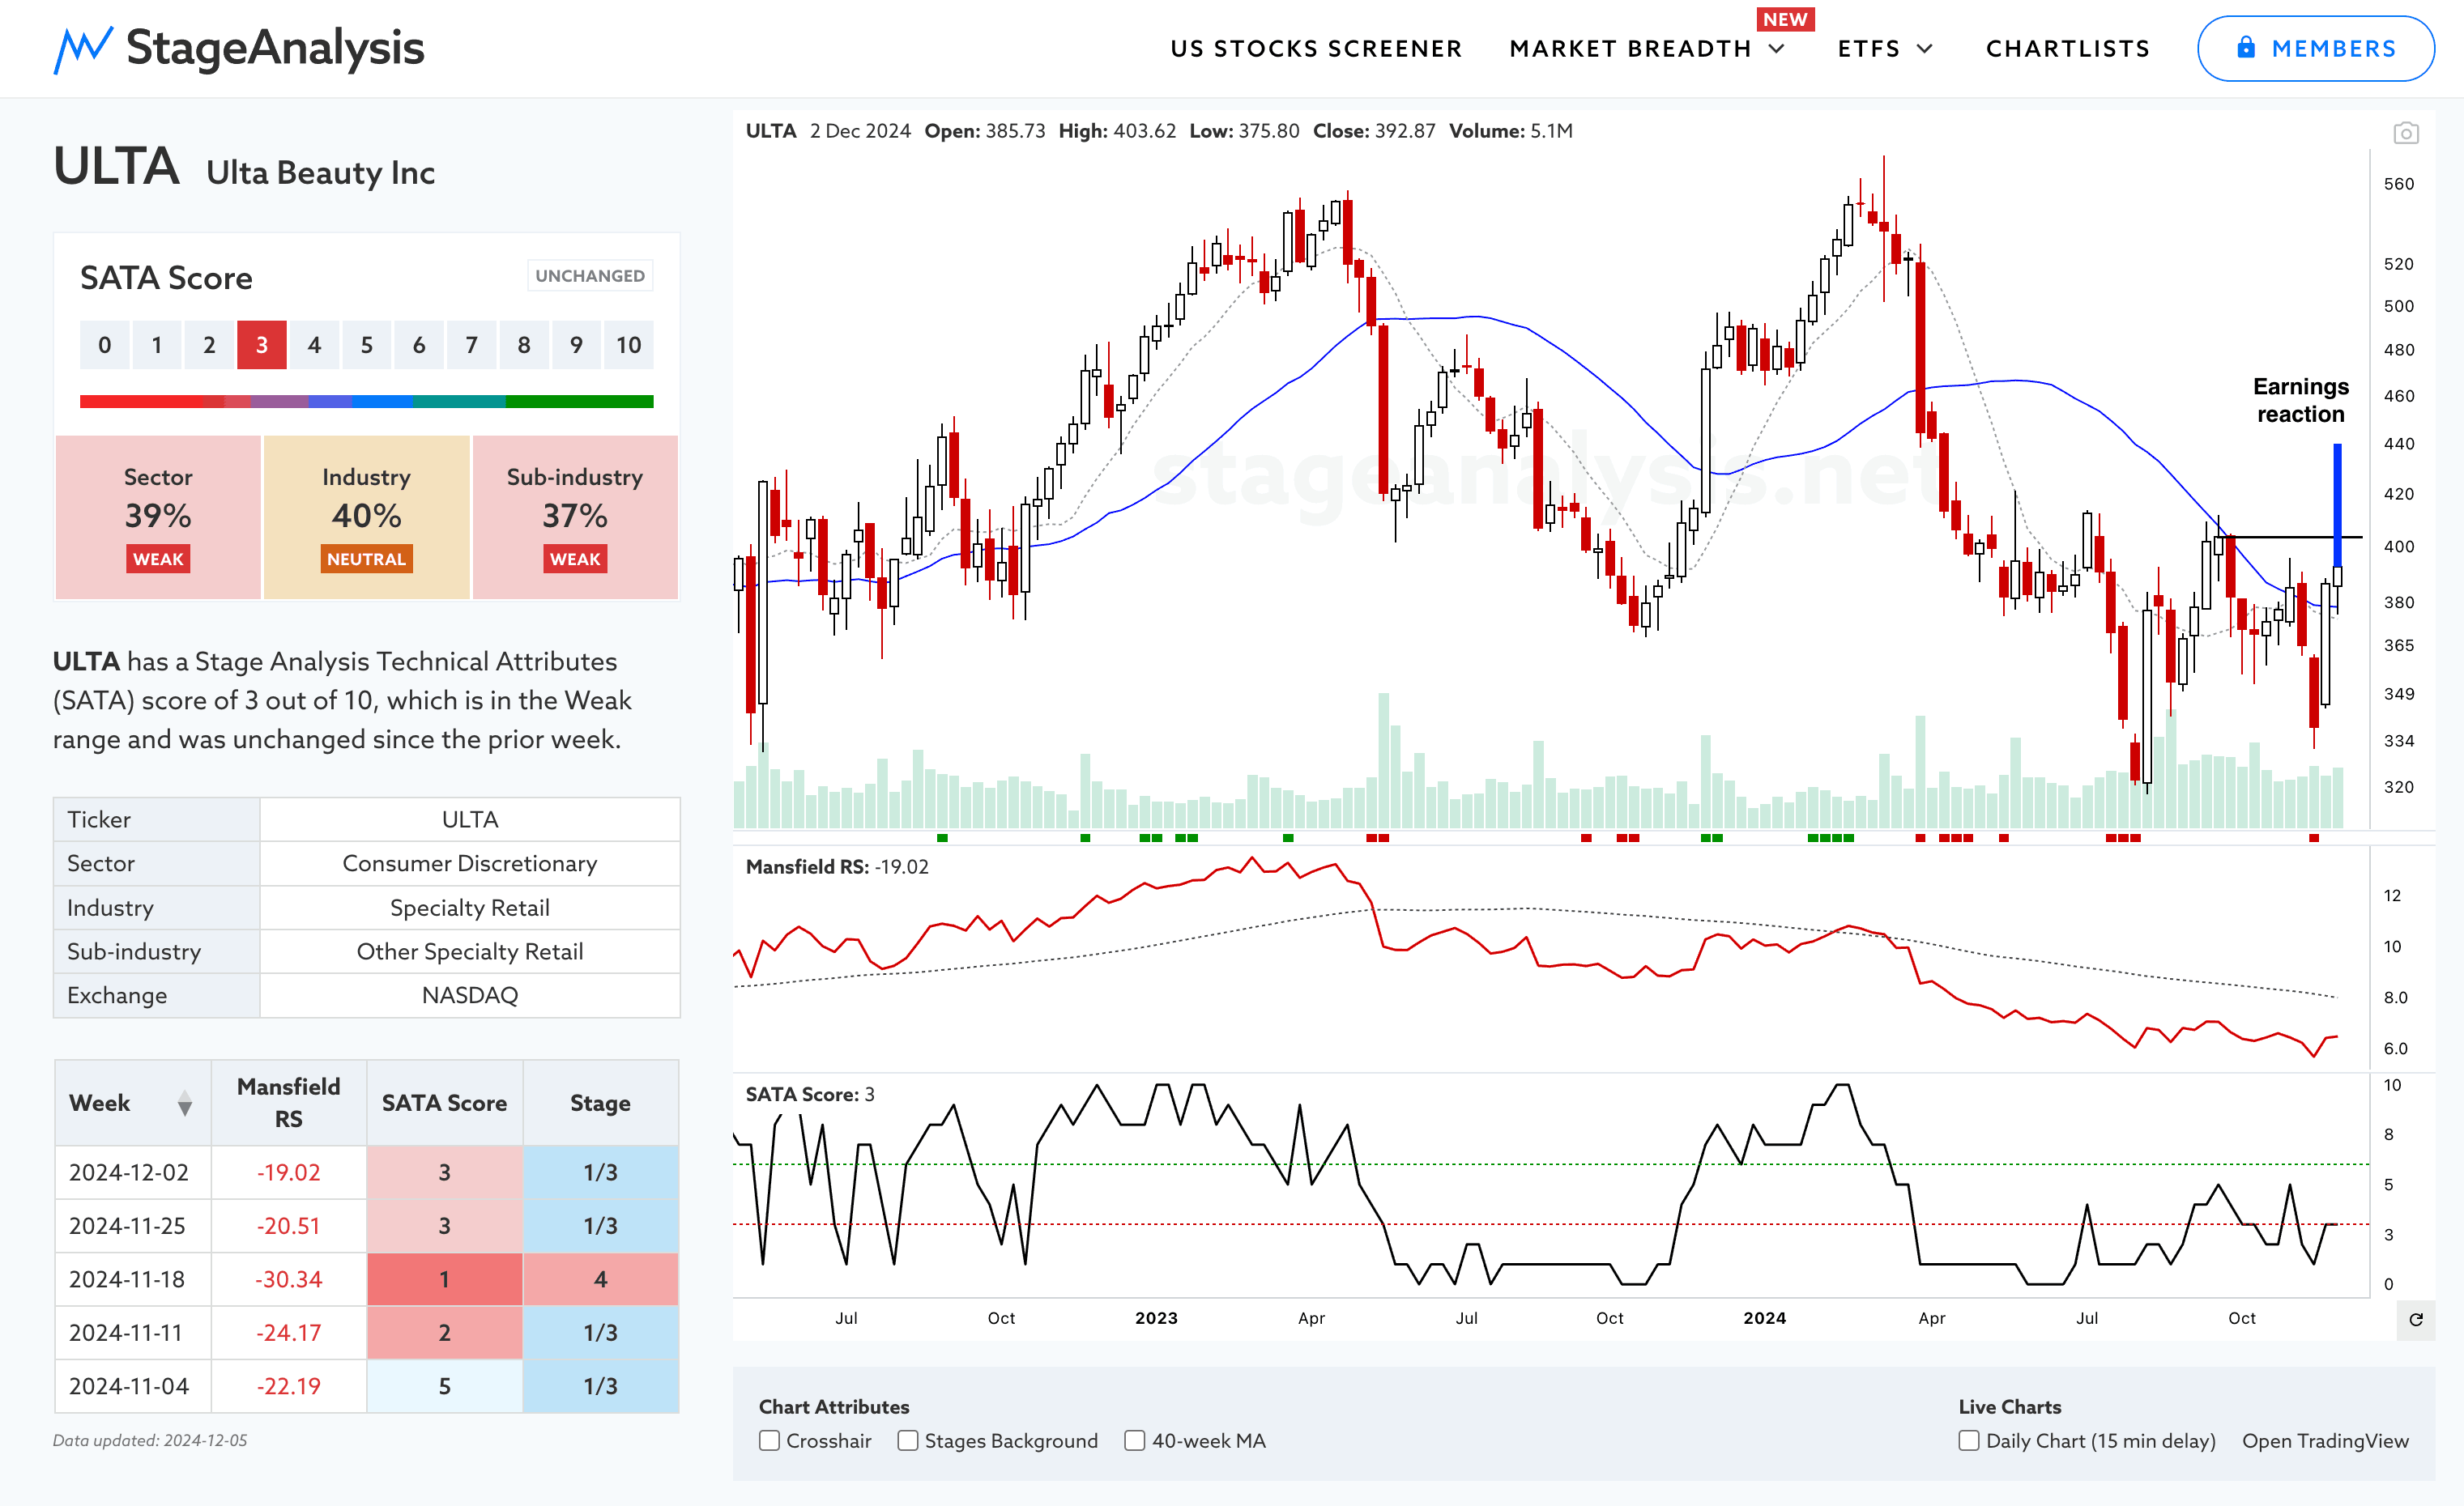The image size is (2464, 1506).
Task: Select SATA score box 3 highlighted red
Action: (x=262, y=345)
